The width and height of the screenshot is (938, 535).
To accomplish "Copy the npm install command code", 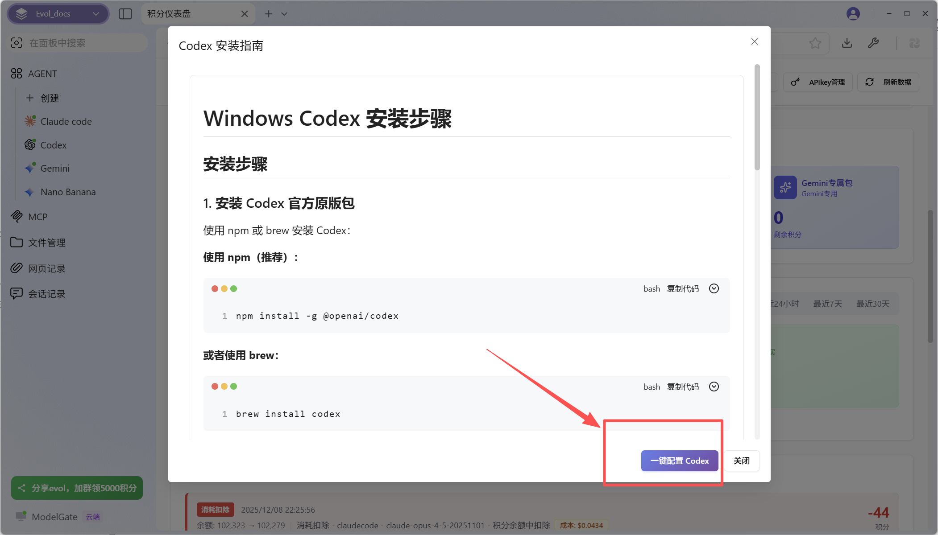I will pos(682,288).
